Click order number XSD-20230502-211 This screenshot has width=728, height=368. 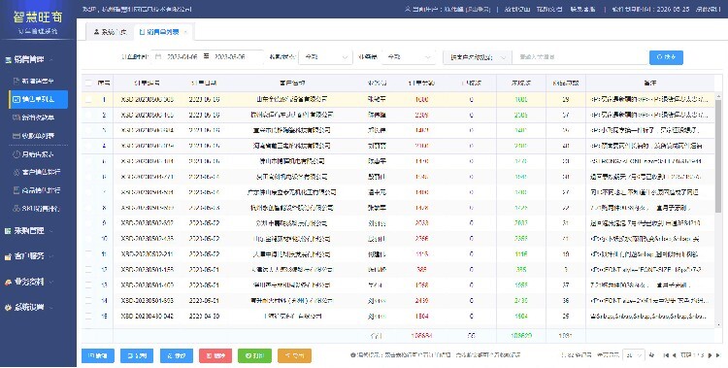148,254
